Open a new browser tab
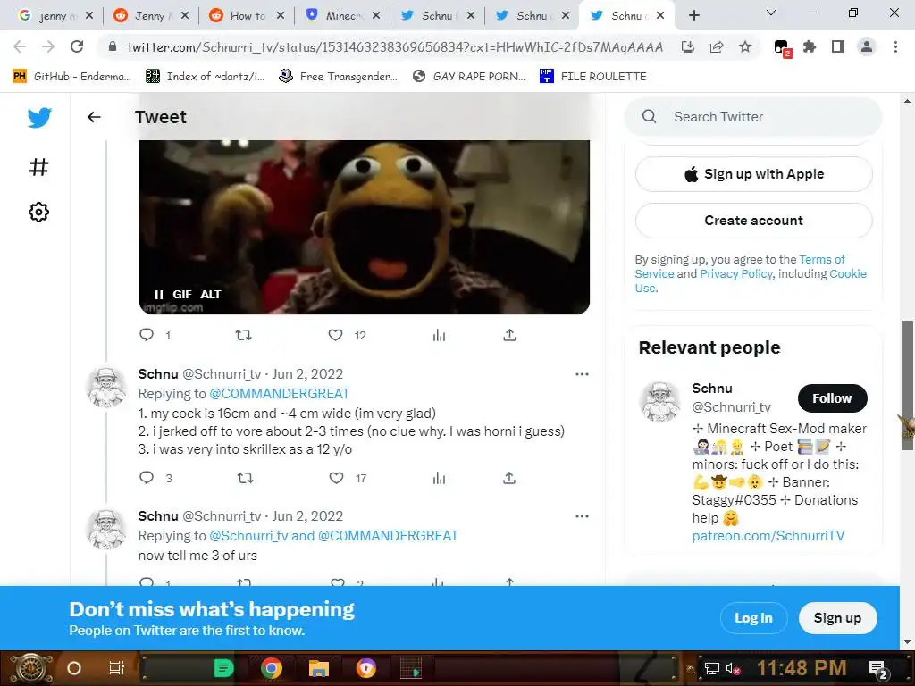The width and height of the screenshot is (915, 686). 693,16
